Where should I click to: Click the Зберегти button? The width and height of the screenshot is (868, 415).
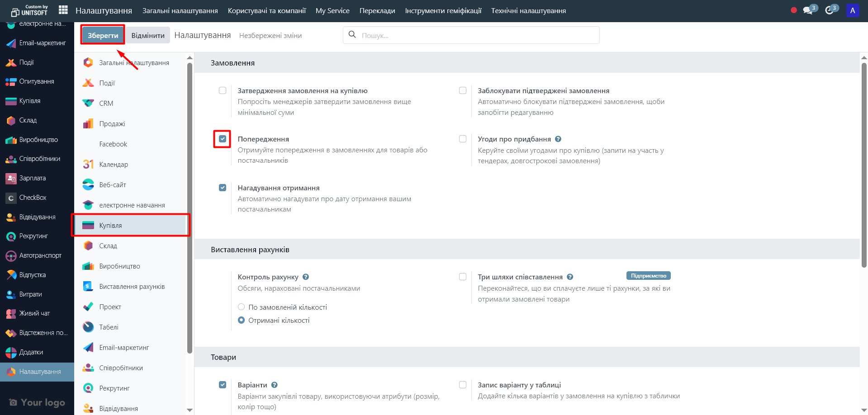pyautogui.click(x=103, y=35)
